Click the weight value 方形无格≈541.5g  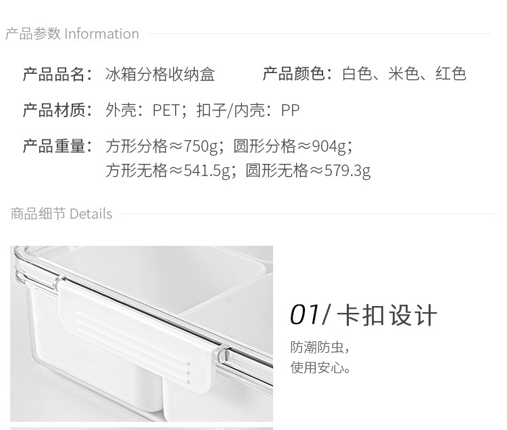[x=168, y=171]
